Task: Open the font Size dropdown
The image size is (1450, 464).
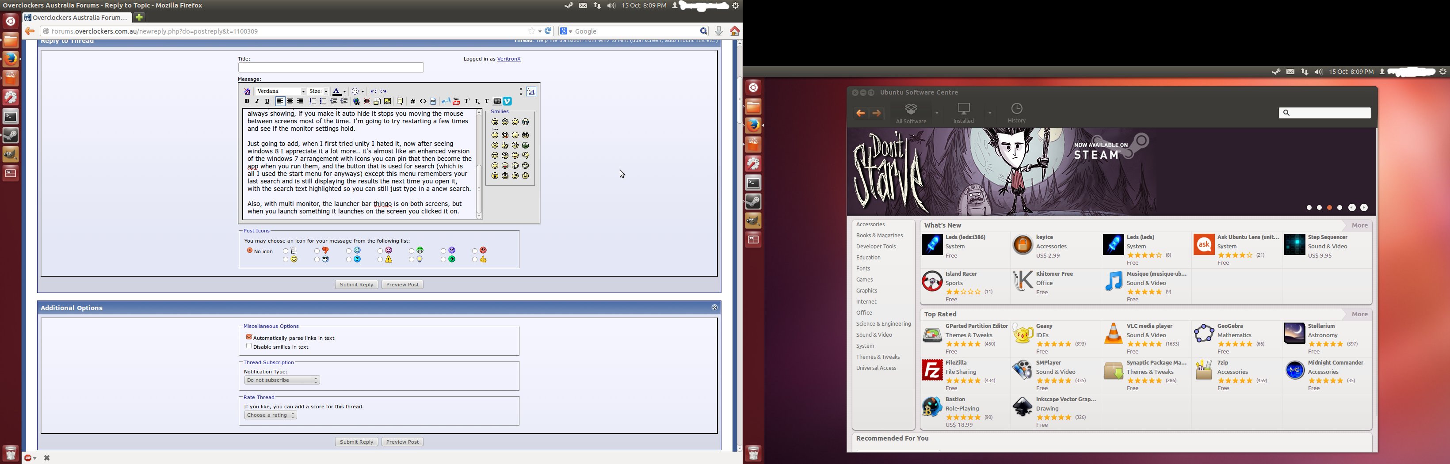Action: (x=318, y=91)
